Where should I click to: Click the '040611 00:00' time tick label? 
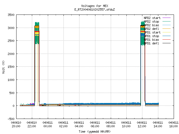(x=48, y=125)
